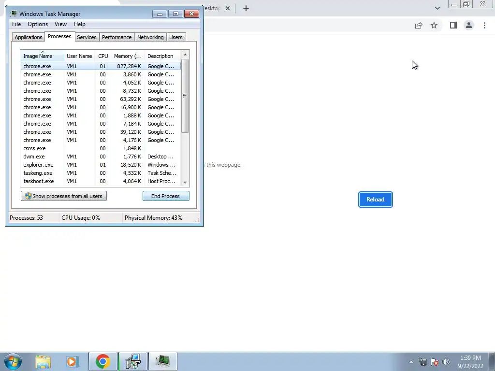Switch to the Services tab
This screenshot has height=371, width=495.
tap(87, 37)
